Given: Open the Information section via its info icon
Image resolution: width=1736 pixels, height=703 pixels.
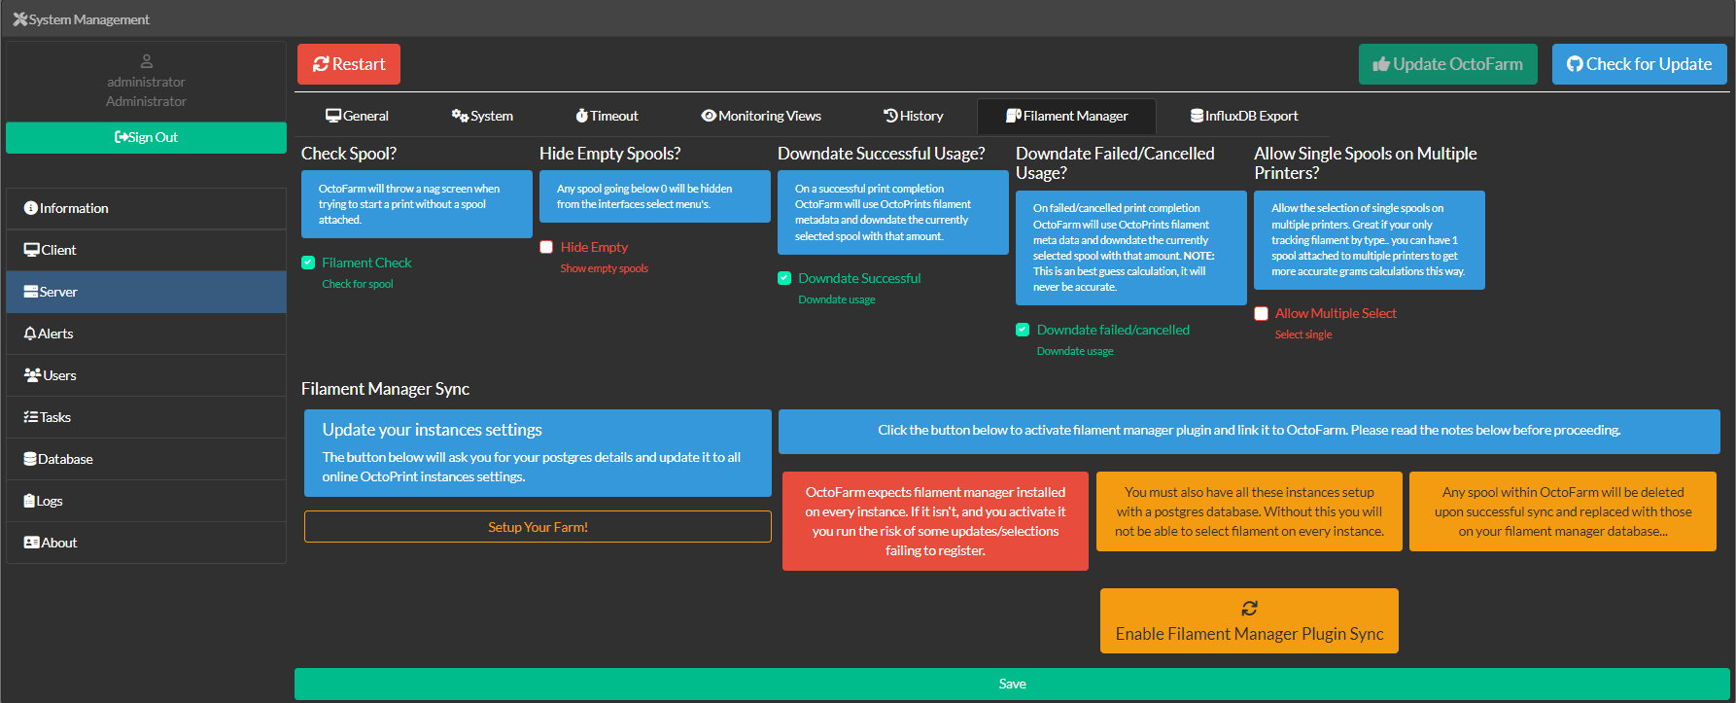Looking at the screenshot, I should (x=31, y=208).
